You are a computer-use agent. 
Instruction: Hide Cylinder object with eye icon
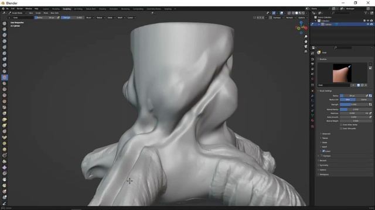point(368,24)
